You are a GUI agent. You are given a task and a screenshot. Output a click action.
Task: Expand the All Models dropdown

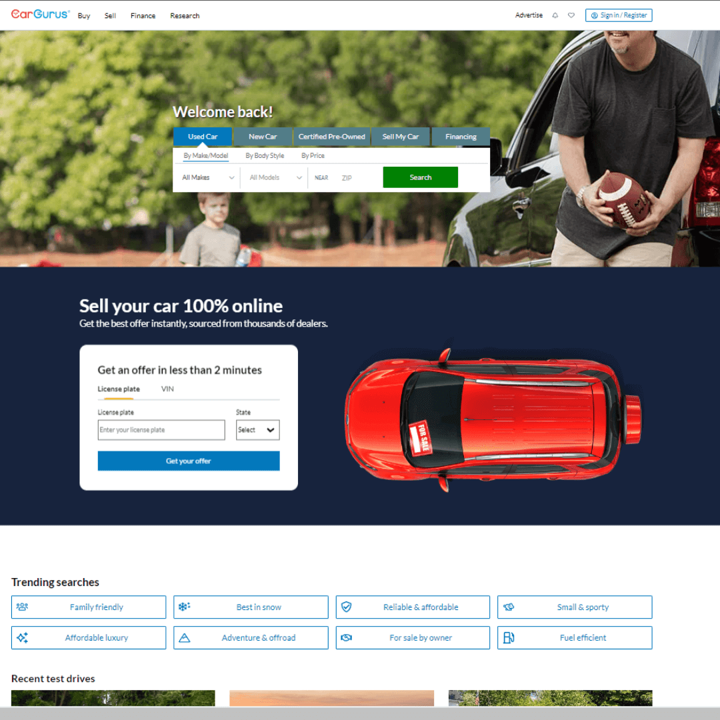(275, 177)
